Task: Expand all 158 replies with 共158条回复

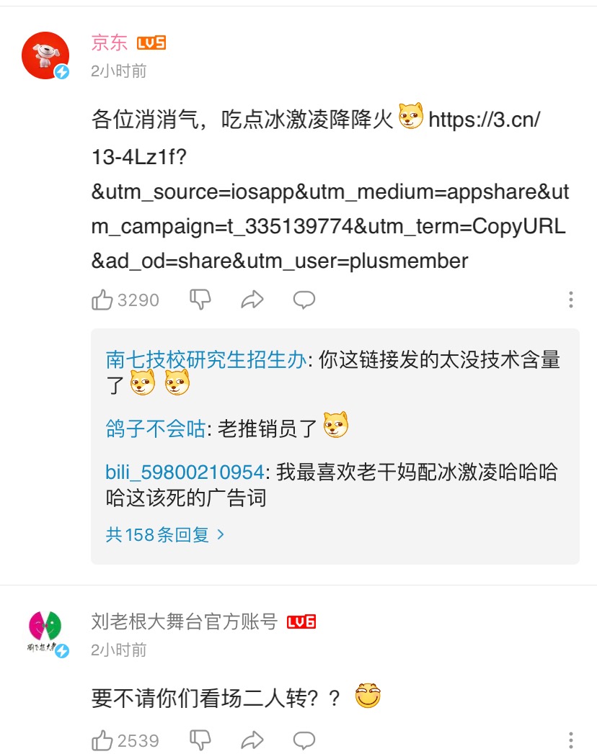Action: (x=165, y=535)
